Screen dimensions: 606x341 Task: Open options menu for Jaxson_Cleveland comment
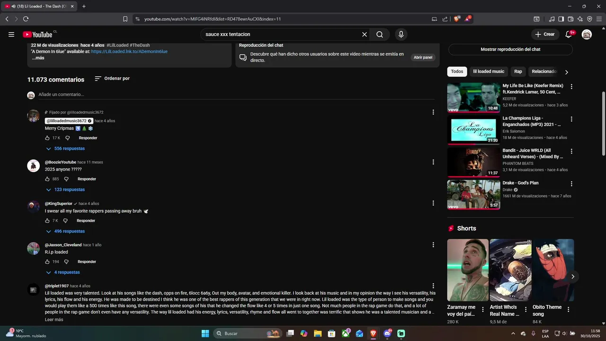(433, 245)
